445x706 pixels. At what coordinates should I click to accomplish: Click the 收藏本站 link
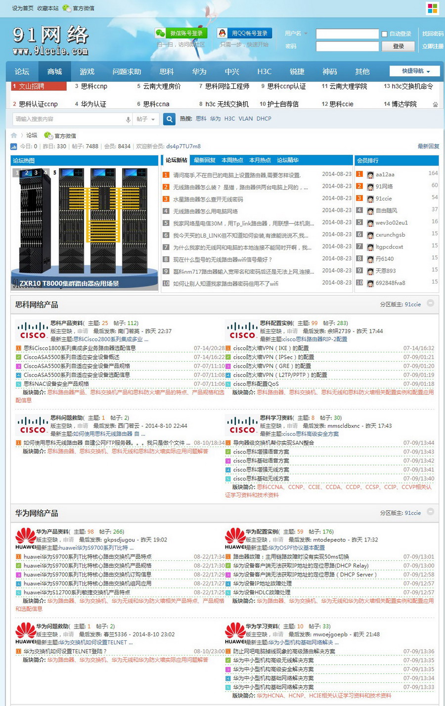tap(47, 8)
